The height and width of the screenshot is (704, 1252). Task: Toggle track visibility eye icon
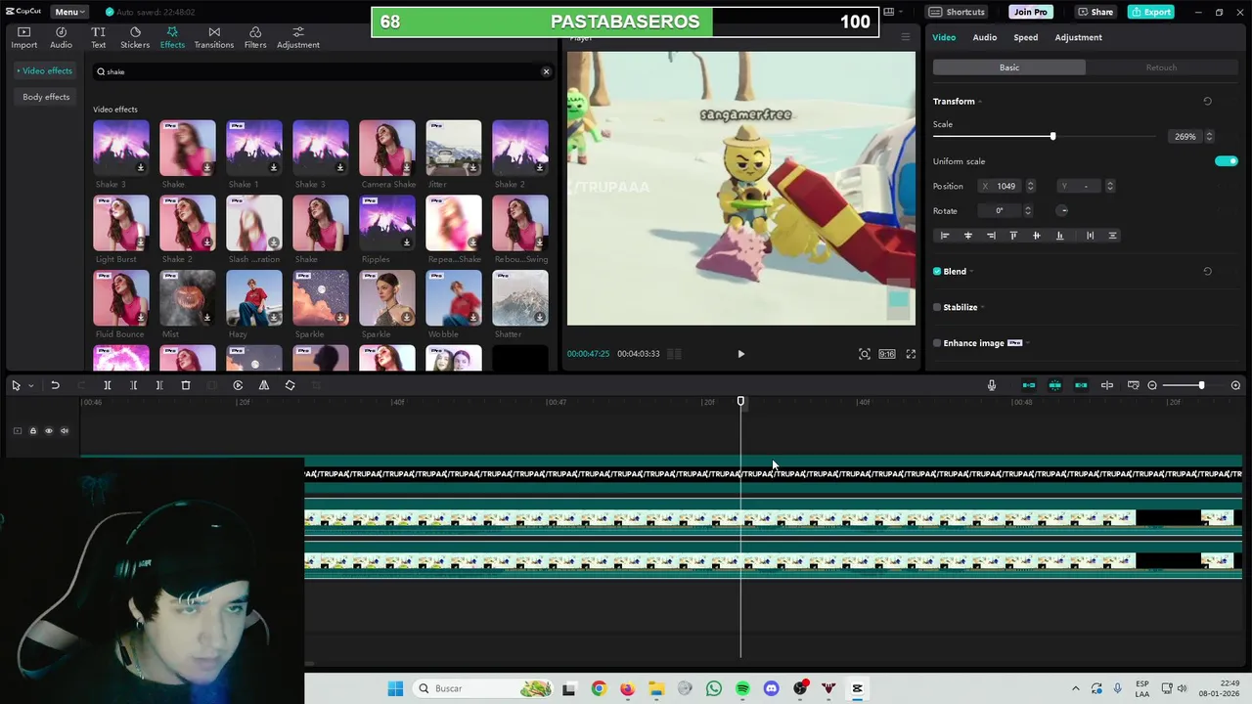[48, 431]
